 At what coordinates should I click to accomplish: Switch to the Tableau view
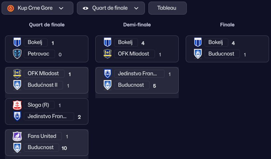167,8
